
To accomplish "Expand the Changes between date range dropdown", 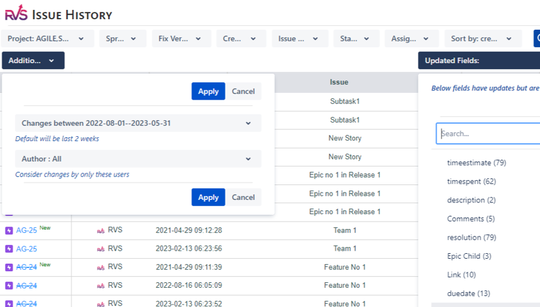I will [x=138, y=123].
